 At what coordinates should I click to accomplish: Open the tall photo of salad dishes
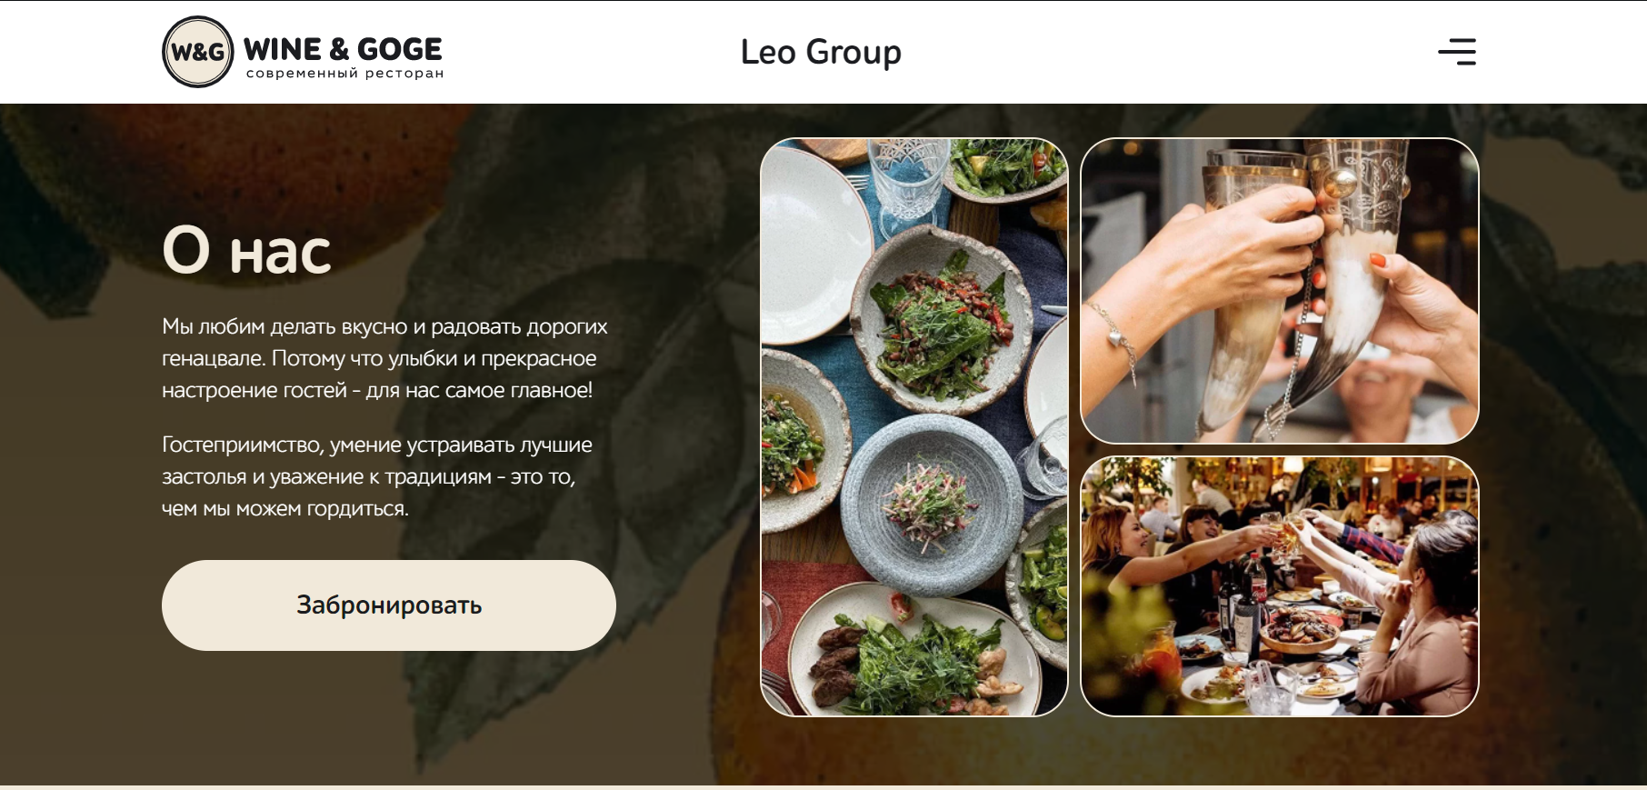tap(914, 427)
